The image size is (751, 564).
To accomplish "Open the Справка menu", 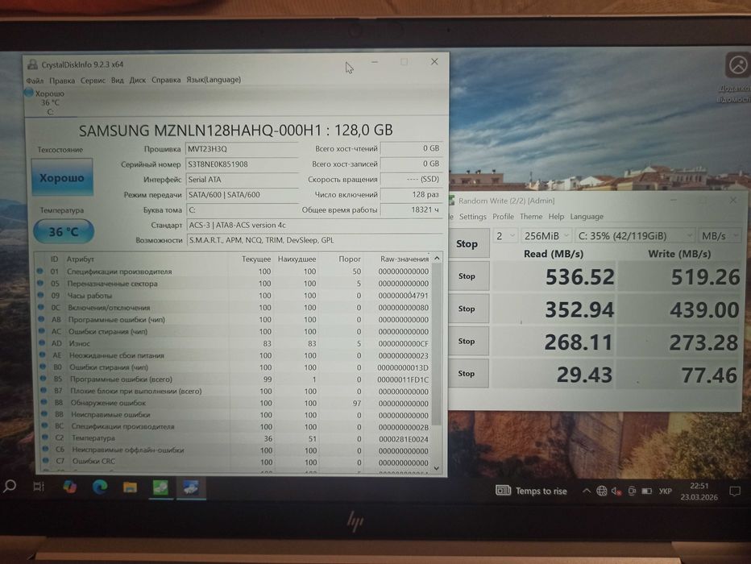I will [x=166, y=80].
